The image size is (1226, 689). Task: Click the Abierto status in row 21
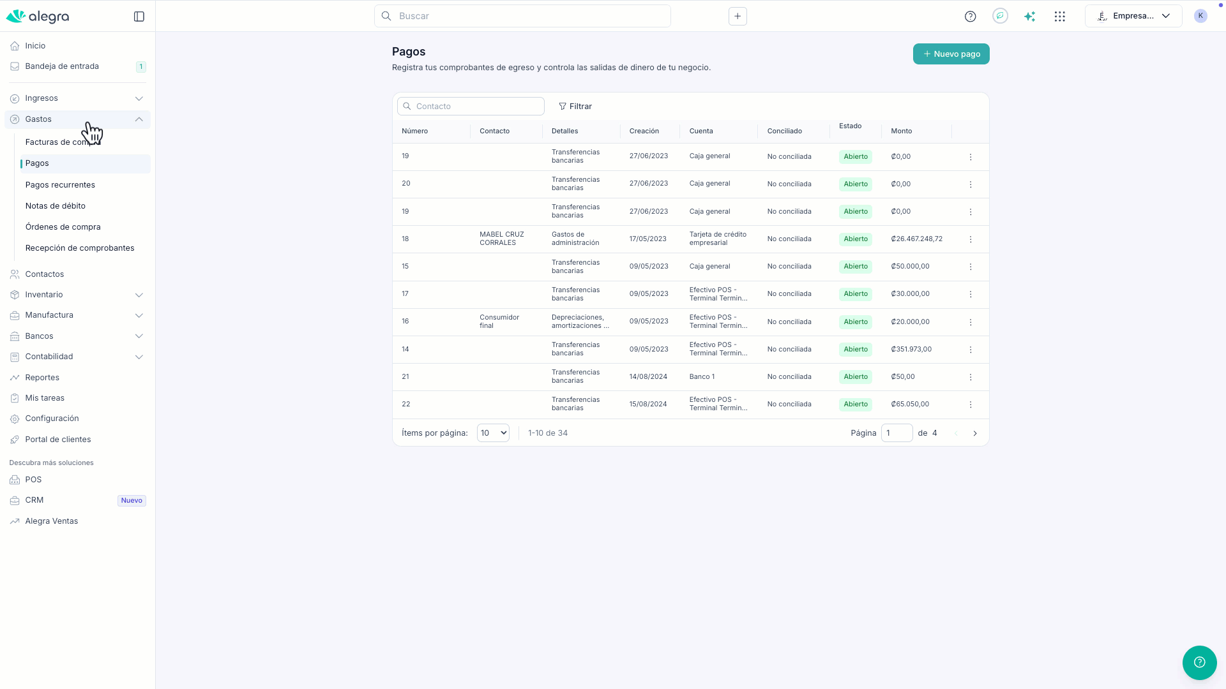[x=856, y=377]
